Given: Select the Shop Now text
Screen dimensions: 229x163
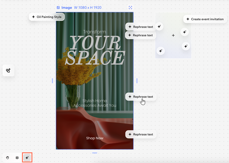Looking at the screenshot, I should click(x=95, y=138).
